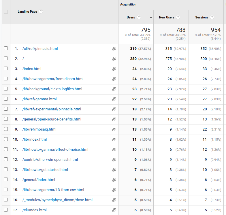The width and height of the screenshot is (226, 215).
Task: Open external icon for /lib/ref/gamma.html
Action: (x=114, y=99)
